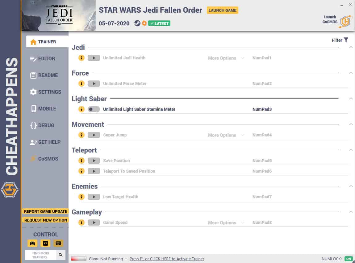Click the Cheat Happens hexagon logo
Screen dimensions: 355x263
(x=10, y=189)
